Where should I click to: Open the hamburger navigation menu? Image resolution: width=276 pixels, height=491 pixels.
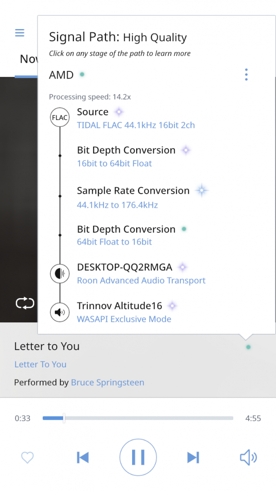tap(20, 33)
